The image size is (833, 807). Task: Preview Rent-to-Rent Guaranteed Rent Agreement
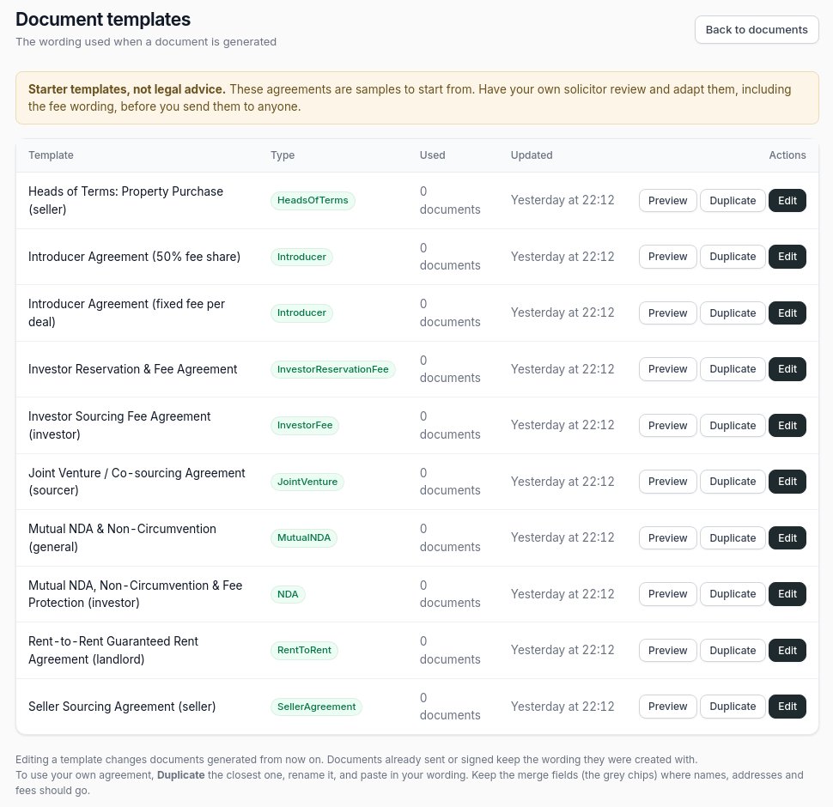668,651
